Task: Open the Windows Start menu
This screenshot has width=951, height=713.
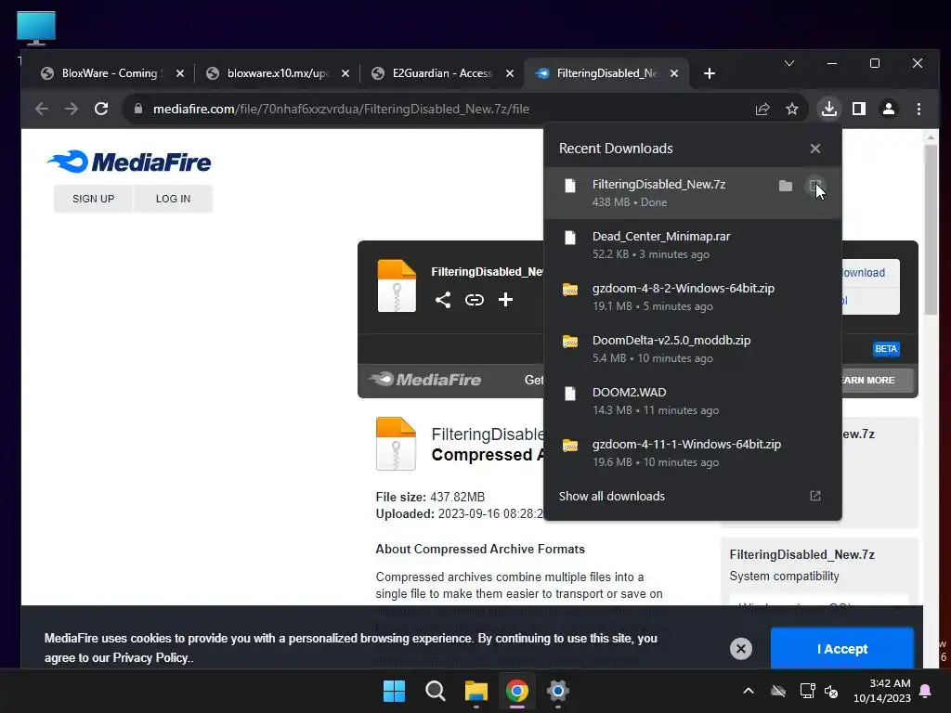Action: (394, 691)
